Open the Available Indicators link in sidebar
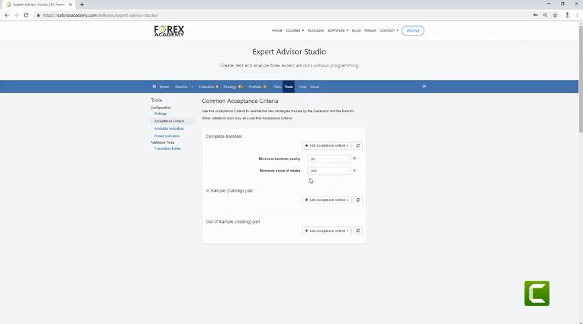 pyautogui.click(x=169, y=128)
